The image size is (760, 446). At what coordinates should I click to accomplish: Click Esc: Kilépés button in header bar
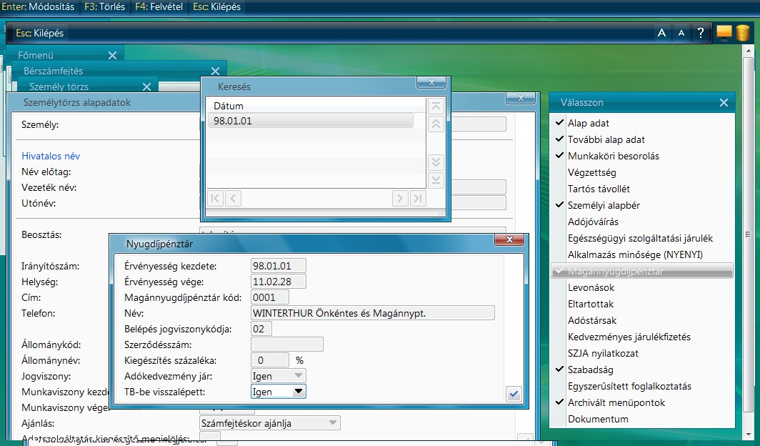tap(40, 33)
